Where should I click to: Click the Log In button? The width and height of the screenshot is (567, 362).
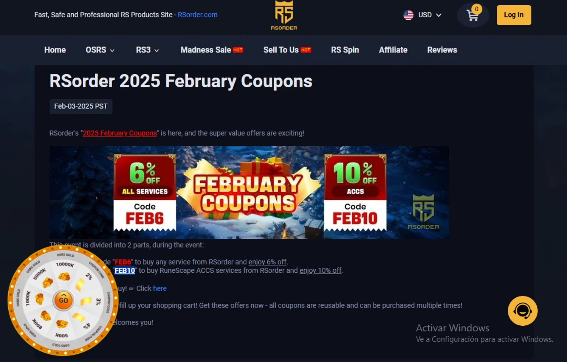514,15
